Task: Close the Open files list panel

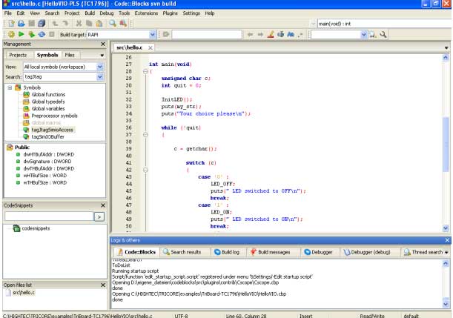Action: coord(103,285)
